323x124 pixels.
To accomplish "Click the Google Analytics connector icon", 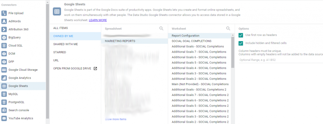I will tap(4, 78).
